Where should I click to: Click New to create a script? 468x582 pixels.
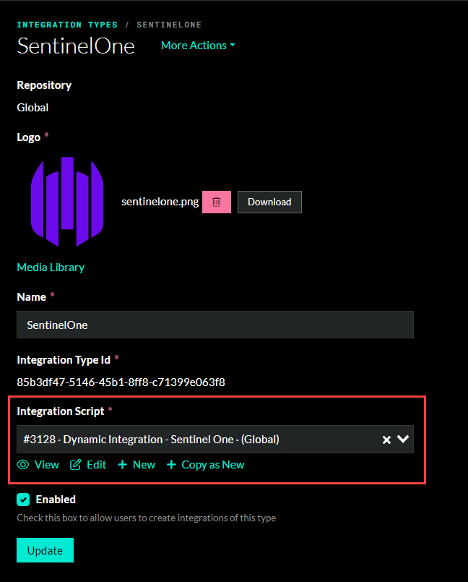tap(144, 465)
